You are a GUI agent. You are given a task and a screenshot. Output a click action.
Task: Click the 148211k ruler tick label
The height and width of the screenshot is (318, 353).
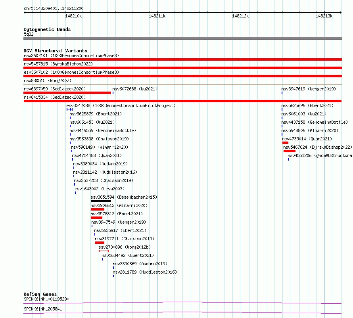tap(157, 16)
